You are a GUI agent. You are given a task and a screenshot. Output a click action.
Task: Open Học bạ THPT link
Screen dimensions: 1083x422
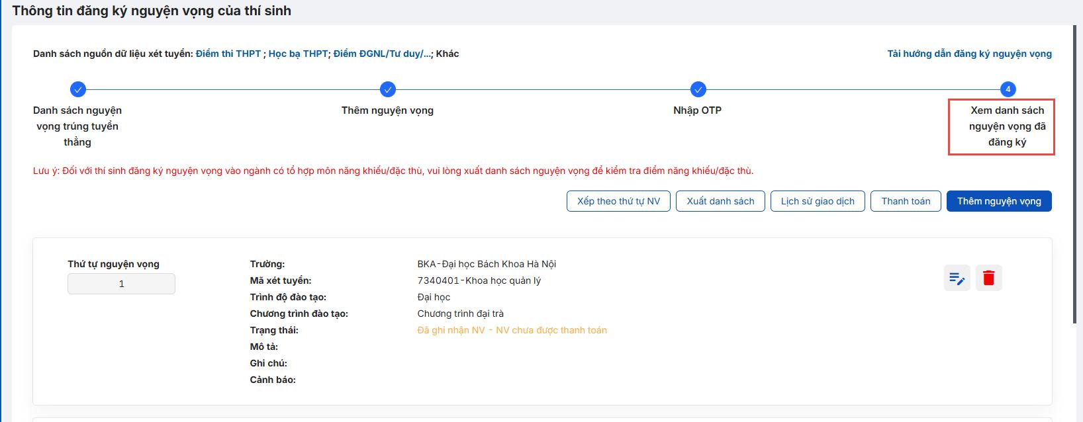298,54
